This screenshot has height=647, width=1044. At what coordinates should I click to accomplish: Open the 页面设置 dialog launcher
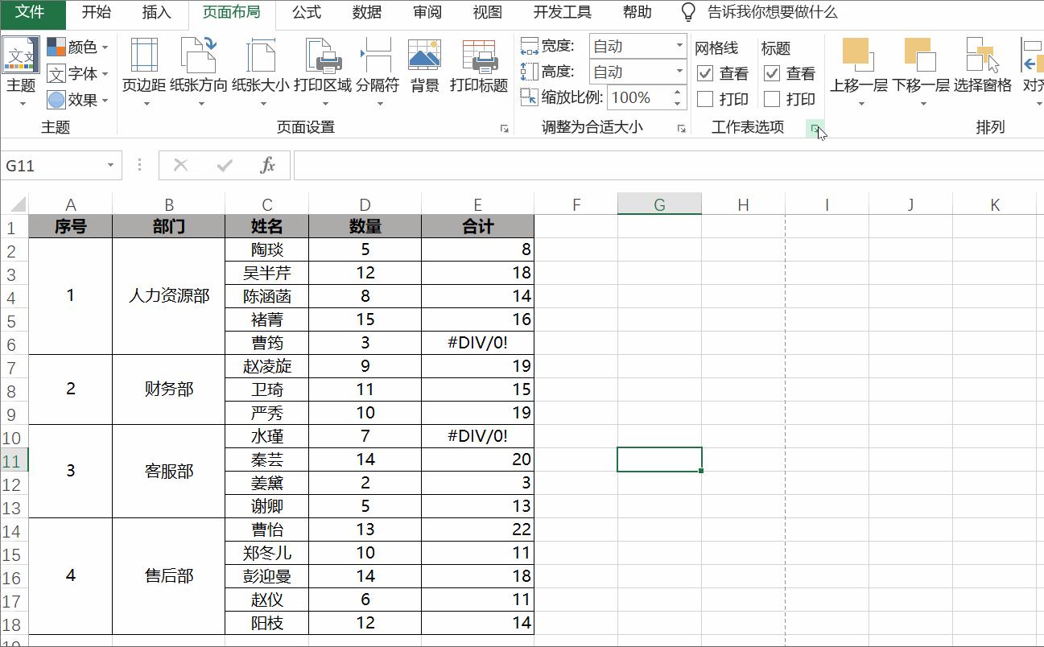point(505,127)
